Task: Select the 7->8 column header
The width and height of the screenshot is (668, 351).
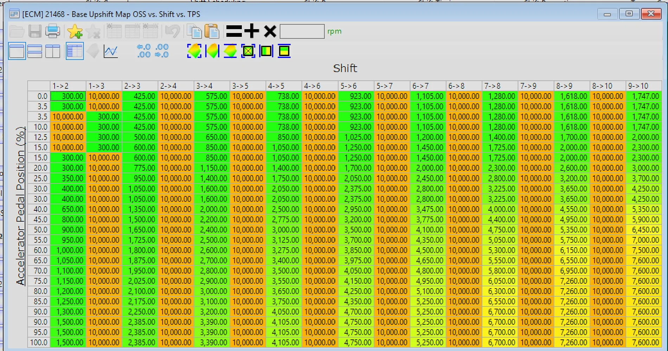Action: pos(500,86)
